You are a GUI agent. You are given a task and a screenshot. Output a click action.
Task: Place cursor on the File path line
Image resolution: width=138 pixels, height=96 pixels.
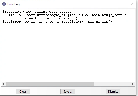coord(69,15)
